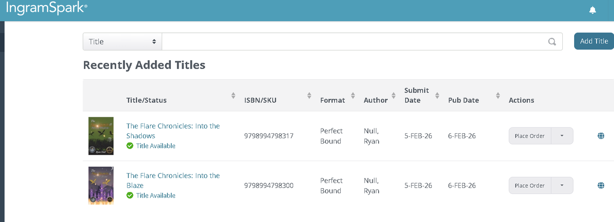The image size is (614, 222).
Task: Click the search magnifier icon
Action: (552, 42)
